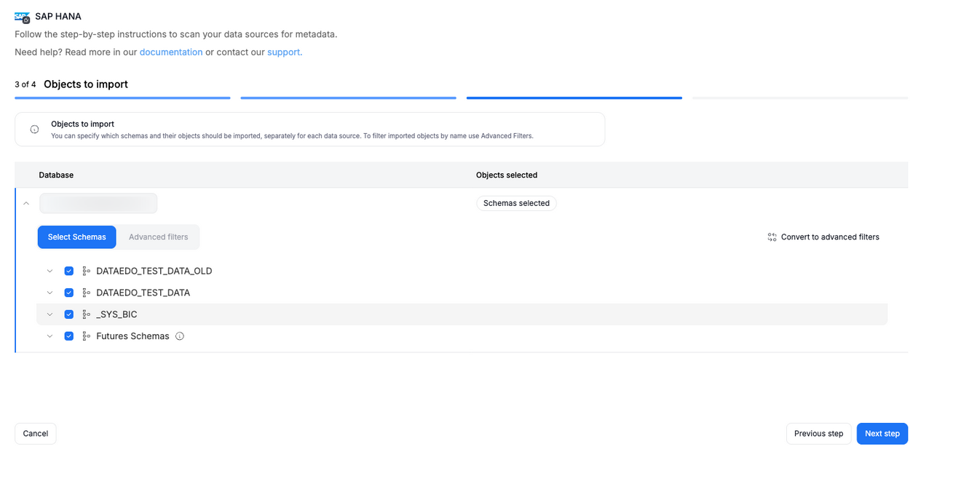
Task: Uncheck the DATAEDO_TEST_DATA checkbox
Action: coord(69,293)
